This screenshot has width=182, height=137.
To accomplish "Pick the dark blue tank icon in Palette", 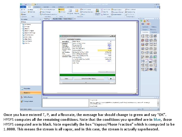I will click(x=151, y=69).
